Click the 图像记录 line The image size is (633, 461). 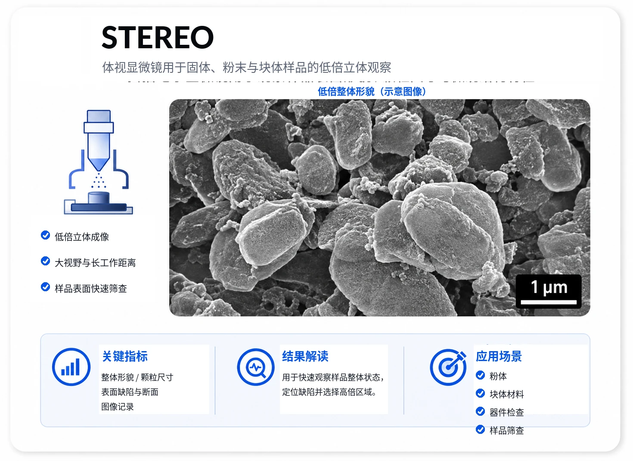tap(118, 407)
